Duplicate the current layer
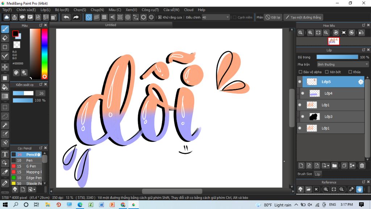Viewport: 371px width, 209px height. pyautogui.click(x=344, y=165)
